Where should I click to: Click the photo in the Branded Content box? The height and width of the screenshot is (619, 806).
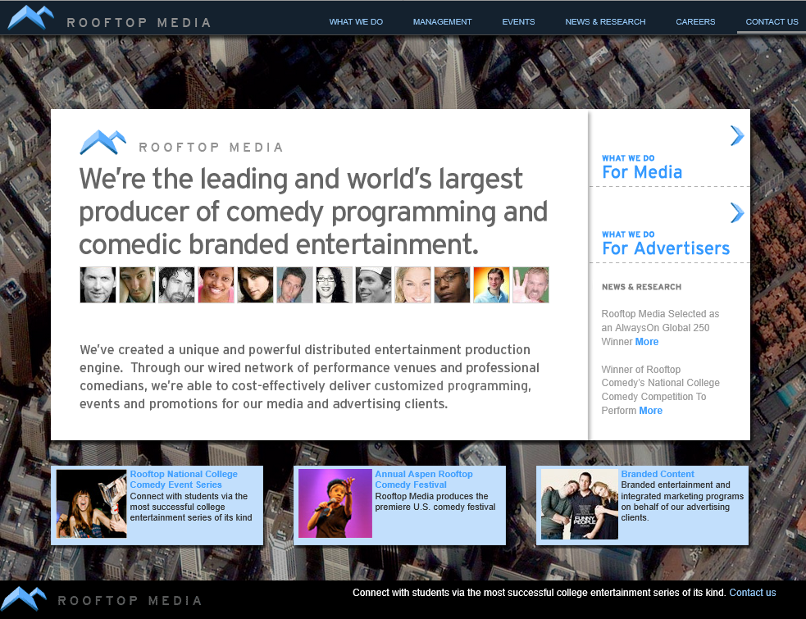pyautogui.click(x=579, y=503)
